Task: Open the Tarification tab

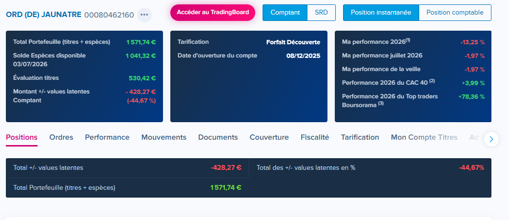Action: tap(360, 137)
